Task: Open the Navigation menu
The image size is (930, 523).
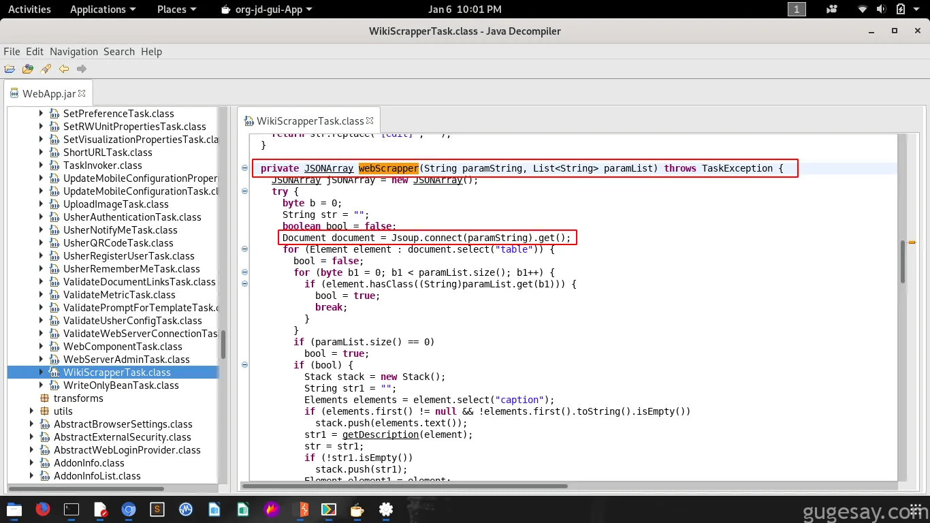Action: tap(74, 52)
